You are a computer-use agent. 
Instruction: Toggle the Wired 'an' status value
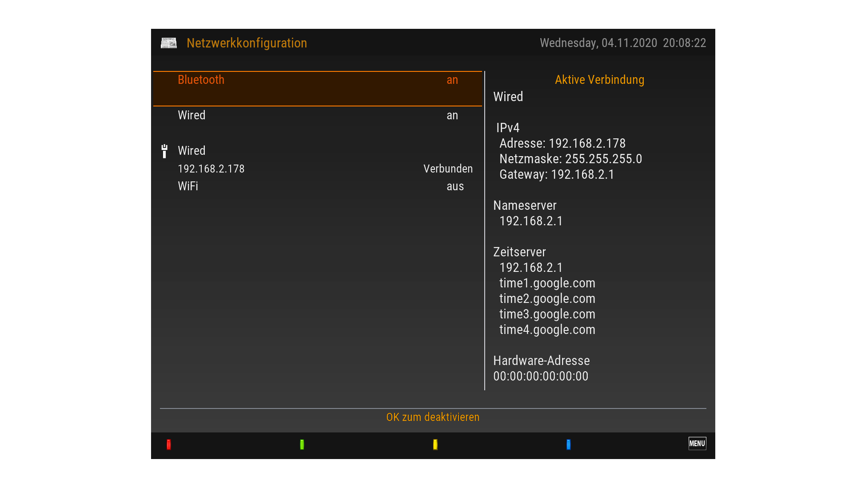[x=452, y=115]
